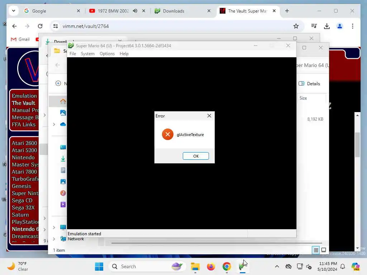The image size is (367, 275).
Task: Open Pictures icon in Explorer sidebar
Action: pos(63,182)
